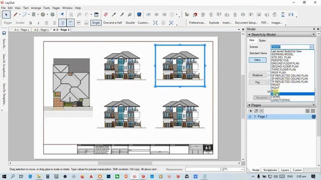Select the Split tool
This screenshot has height=180, width=321.
click(122, 14)
